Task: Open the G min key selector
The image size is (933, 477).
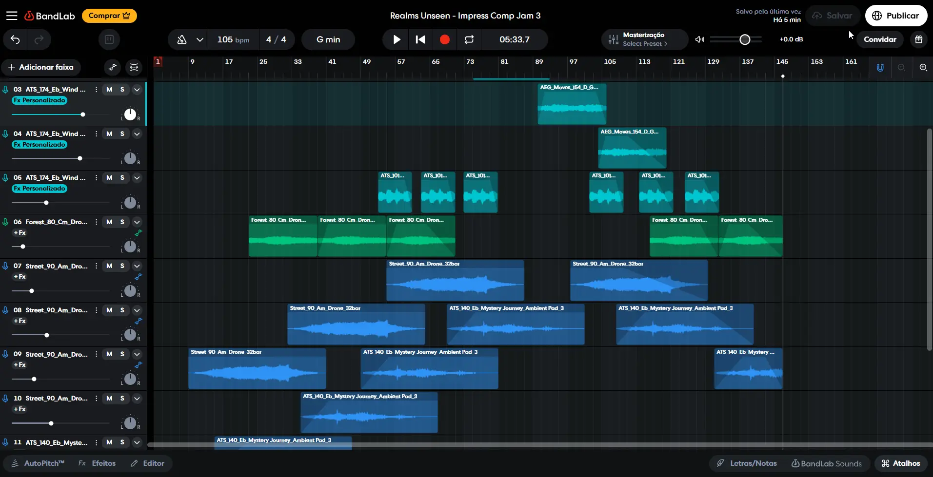Action: 328,39
